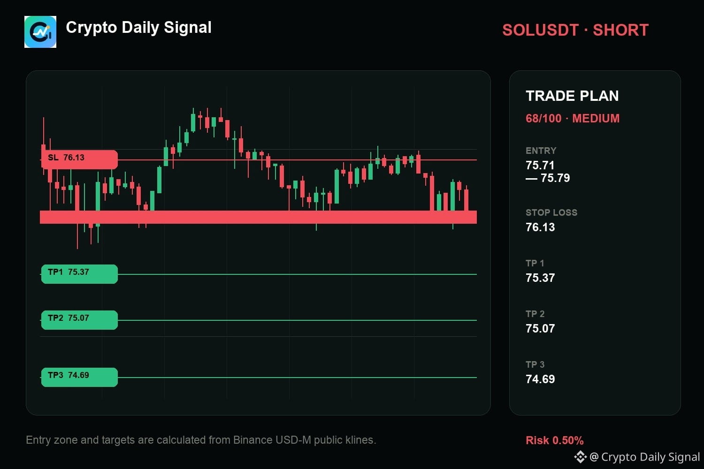Click the 68/100 · MEDIUM score

point(573,118)
